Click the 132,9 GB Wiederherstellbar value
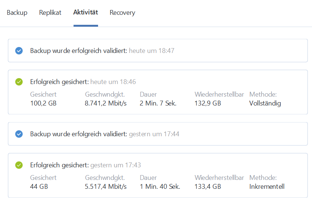The height and width of the screenshot is (201, 312). tap(208, 103)
